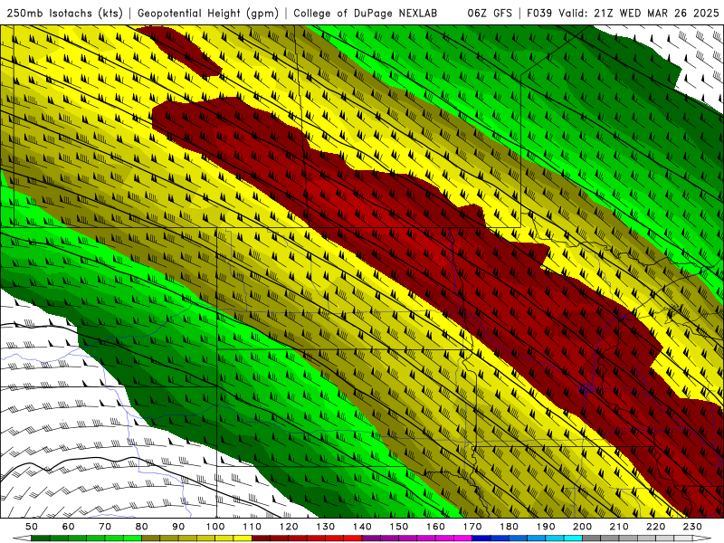Click the 110 label on the color scale
Image resolution: width=724 pixels, height=543 pixels.
pos(252,527)
